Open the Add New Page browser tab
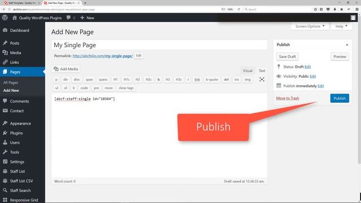 click(61, 3)
